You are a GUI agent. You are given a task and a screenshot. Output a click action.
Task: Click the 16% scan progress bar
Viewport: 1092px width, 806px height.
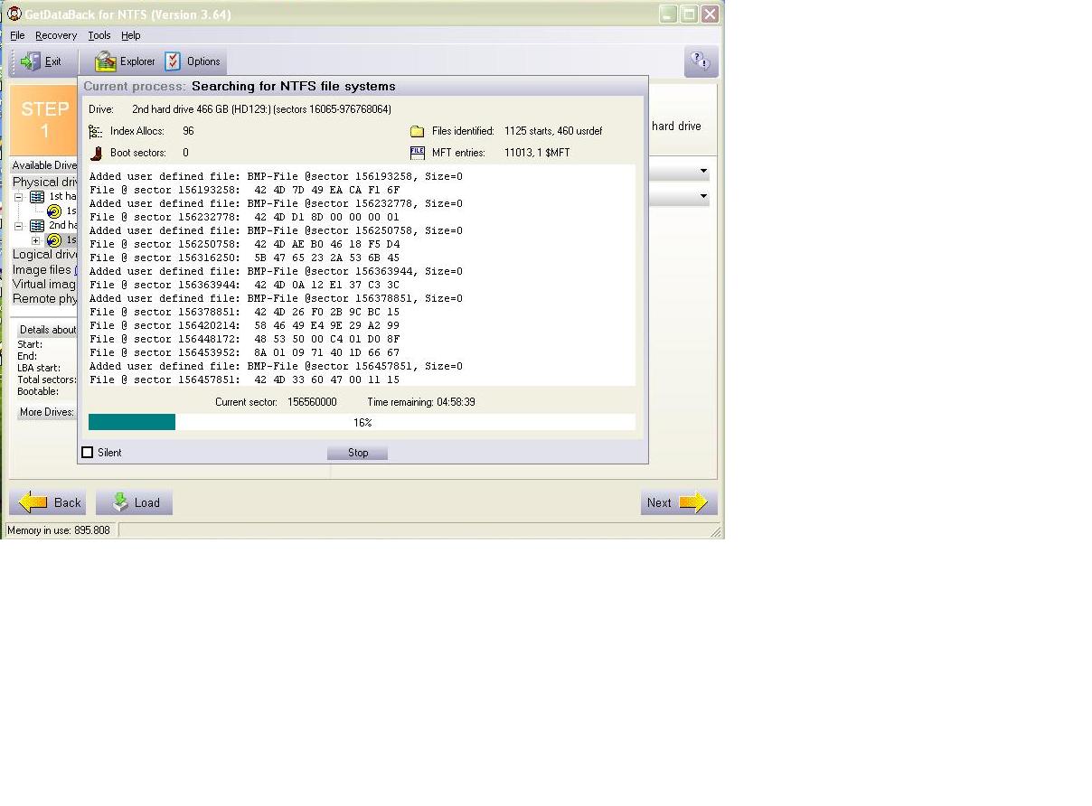(x=362, y=422)
